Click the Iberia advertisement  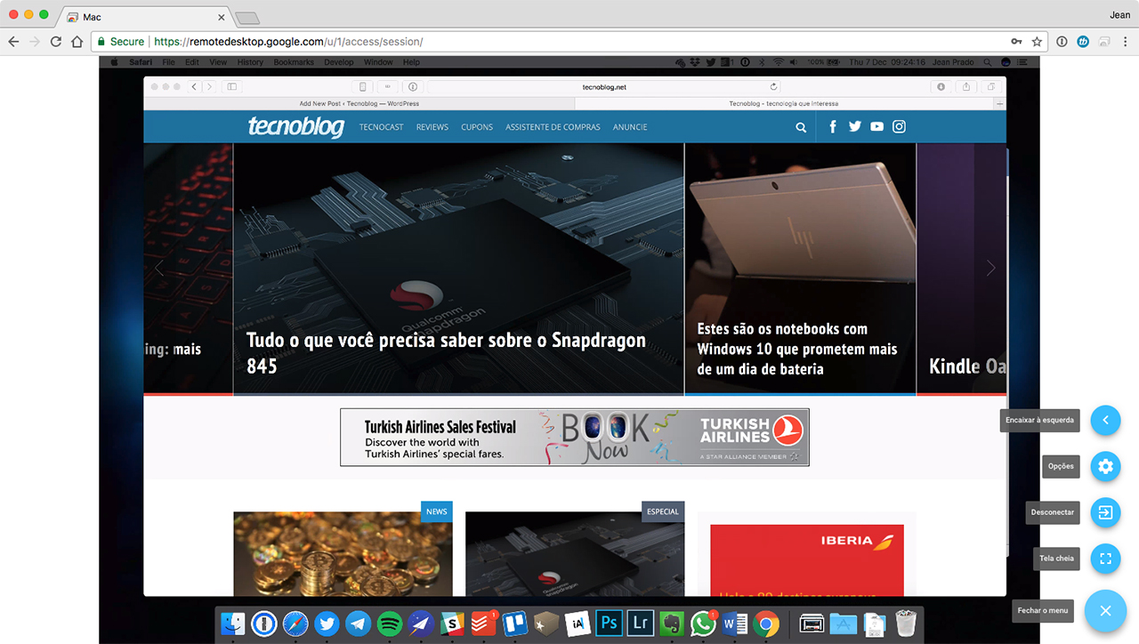[807, 560]
